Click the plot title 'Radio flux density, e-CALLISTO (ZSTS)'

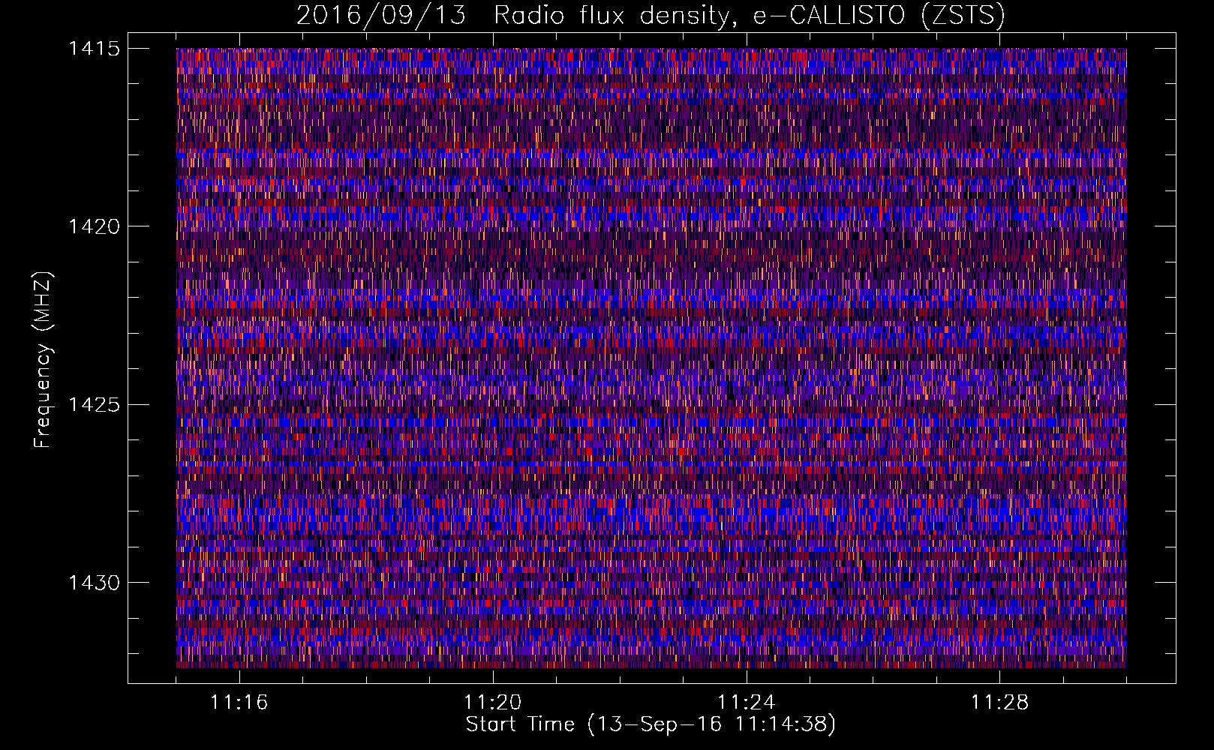pyautogui.click(x=750, y=15)
